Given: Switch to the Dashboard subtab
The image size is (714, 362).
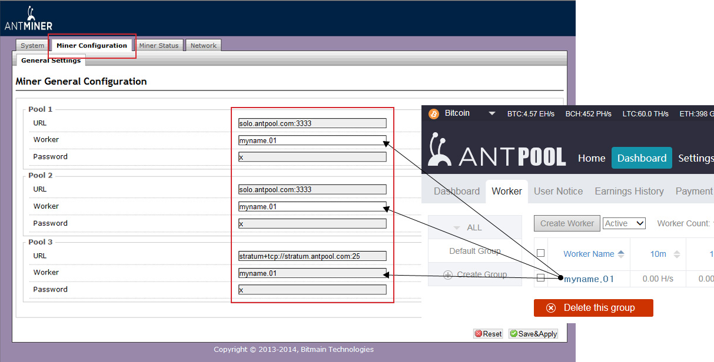Looking at the screenshot, I should coord(457,191).
